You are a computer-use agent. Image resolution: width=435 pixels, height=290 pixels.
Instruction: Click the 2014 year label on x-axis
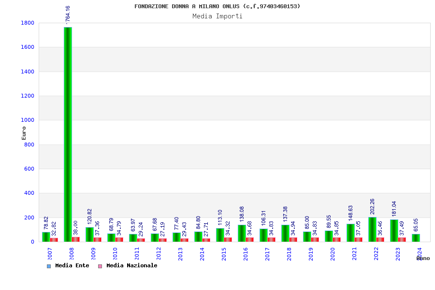[x=202, y=254]
